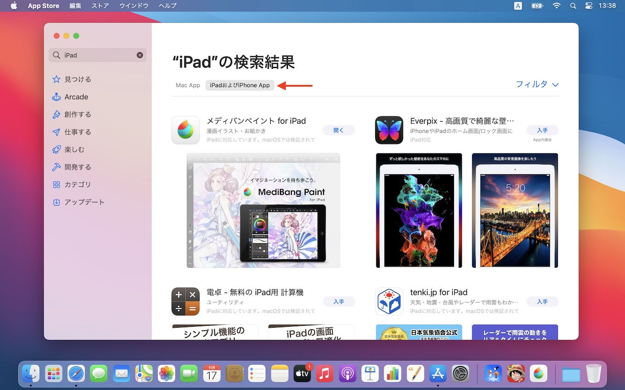Image resolution: width=625 pixels, height=390 pixels.
Task: Open the Everpix app title link
Action: tap(462, 121)
